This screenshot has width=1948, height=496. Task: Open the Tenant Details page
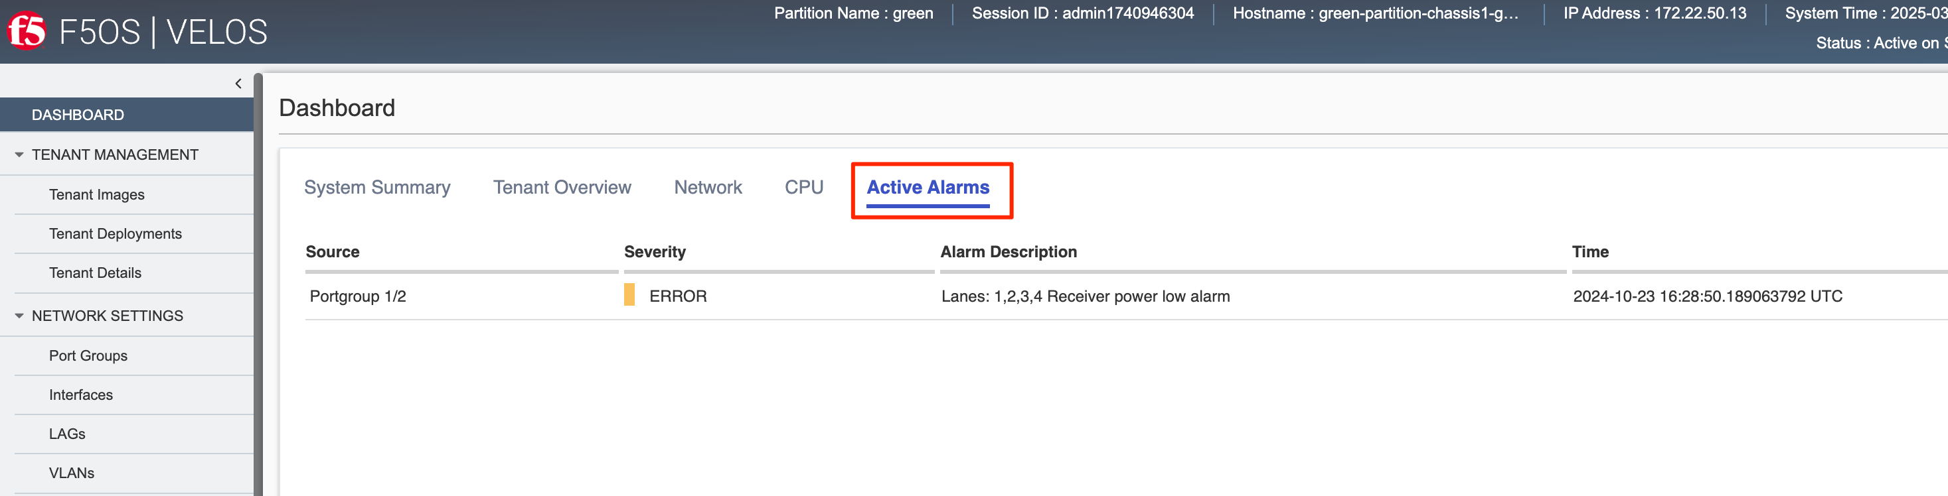click(x=96, y=273)
